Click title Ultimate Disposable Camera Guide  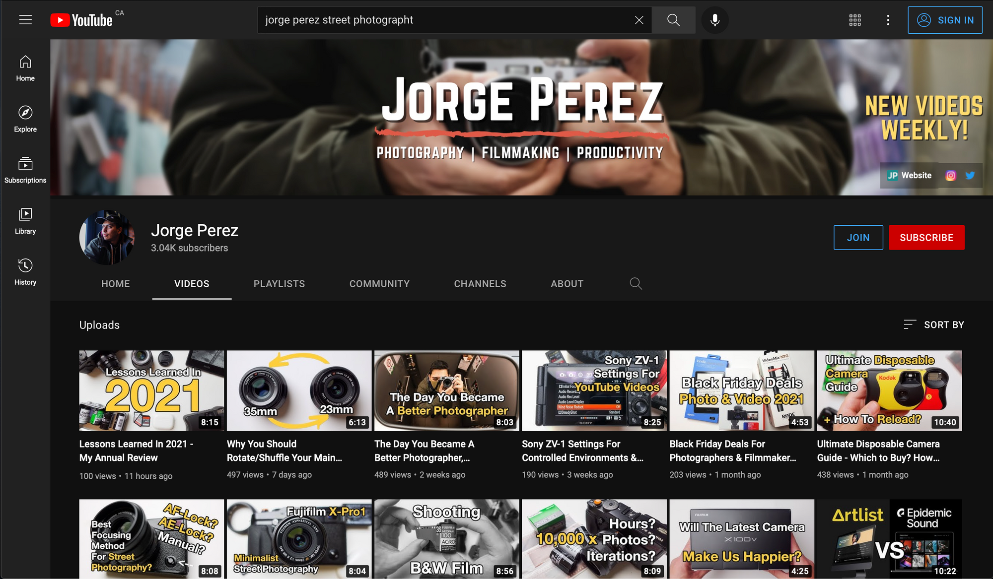pyautogui.click(x=878, y=451)
